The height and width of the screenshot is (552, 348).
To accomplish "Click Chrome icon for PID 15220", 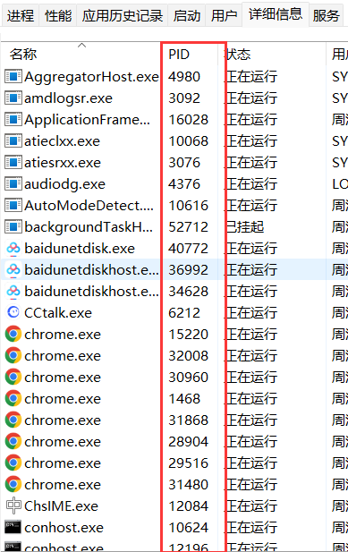I will click(13, 334).
